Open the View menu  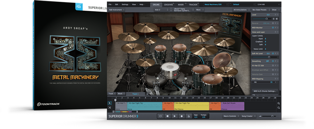click(135, 4)
